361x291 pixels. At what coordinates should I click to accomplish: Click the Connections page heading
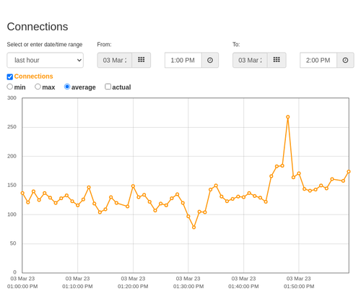coord(38,27)
